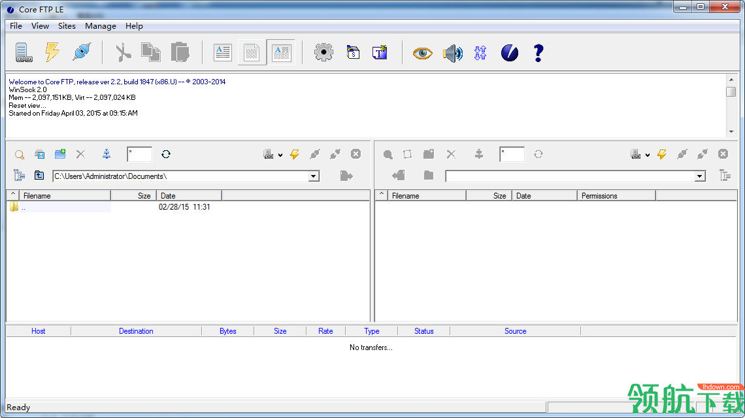Toggle the selected third text-view icon

click(281, 52)
